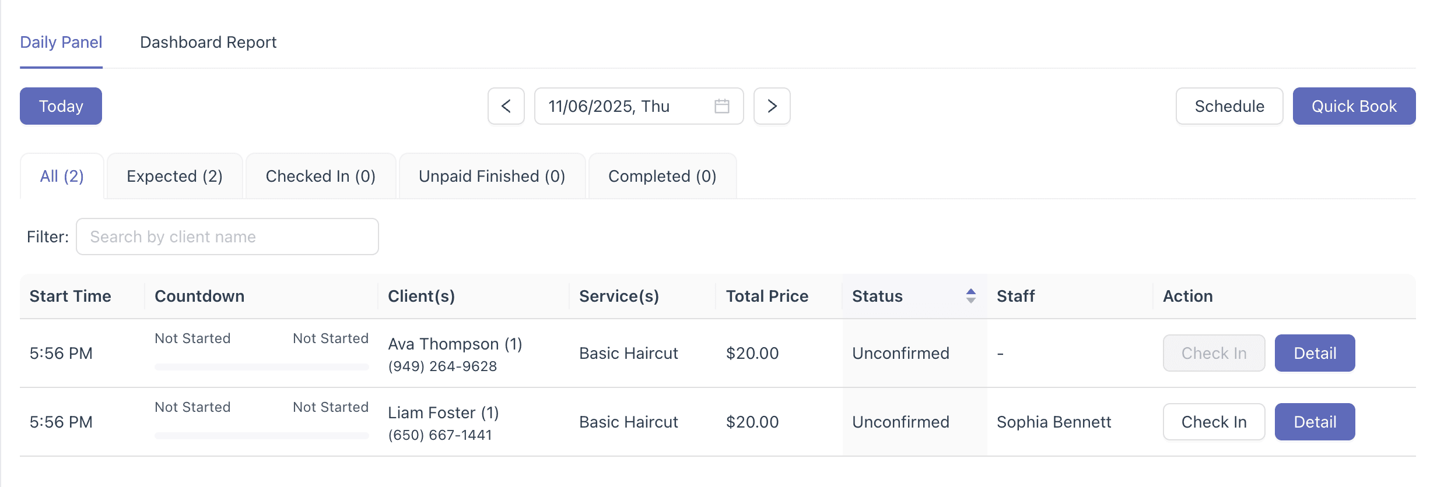This screenshot has width=1430, height=487.
Task: Focus the client name search field
Action: click(x=227, y=237)
